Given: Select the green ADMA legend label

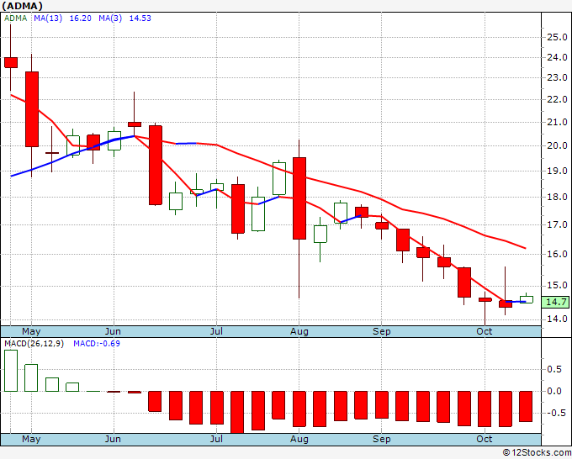Looking at the screenshot, I should 16,18.
